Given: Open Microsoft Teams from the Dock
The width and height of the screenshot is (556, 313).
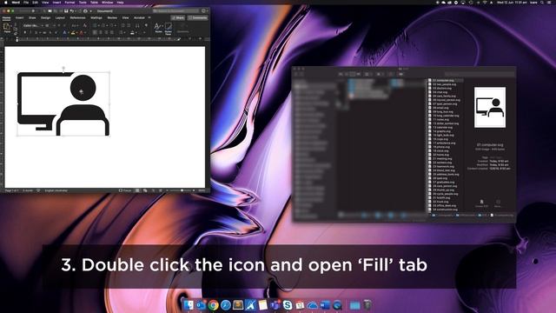Looking at the screenshot, I should 275,305.
